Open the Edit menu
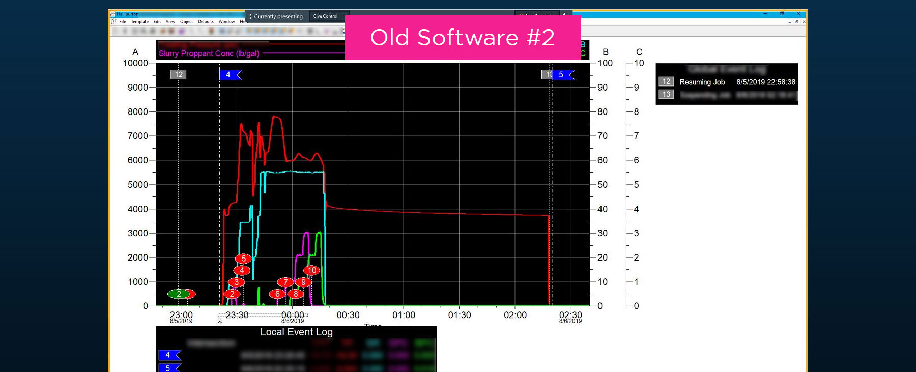 click(x=157, y=22)
